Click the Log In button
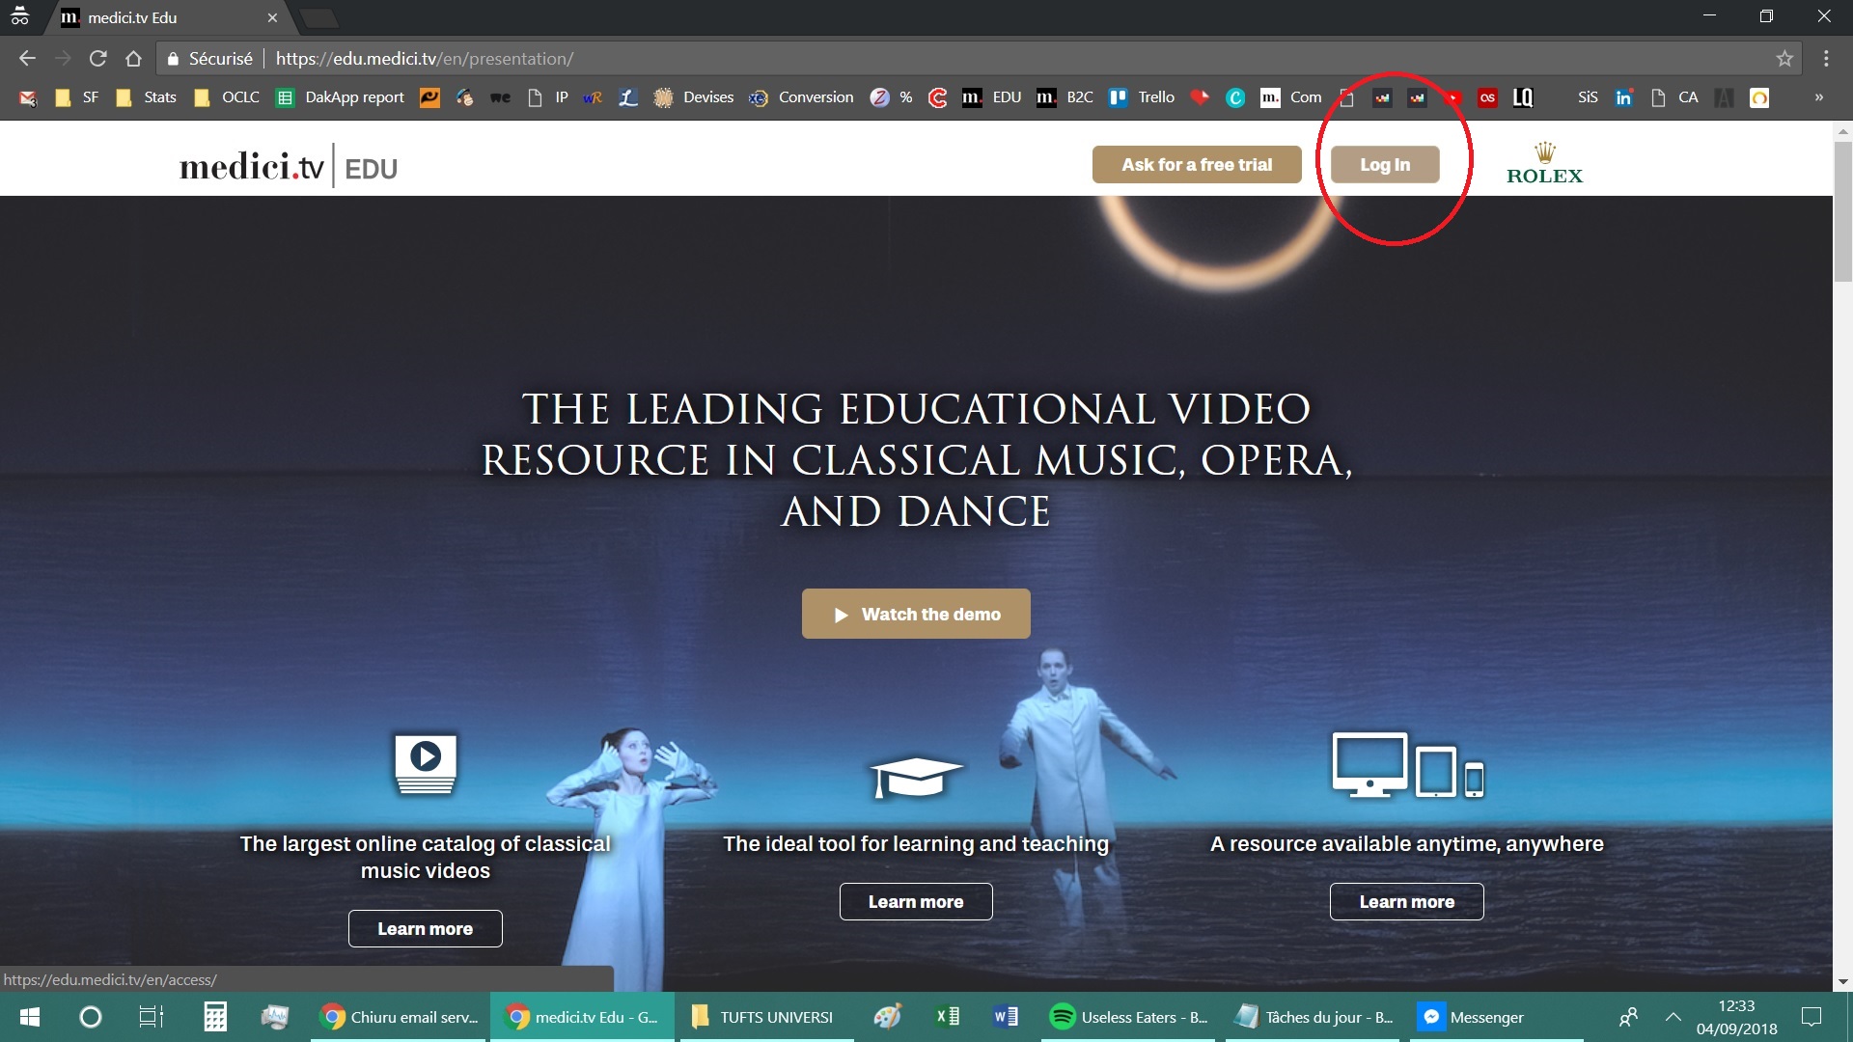1853x1042 pixels. click(x=1385, y=165)
